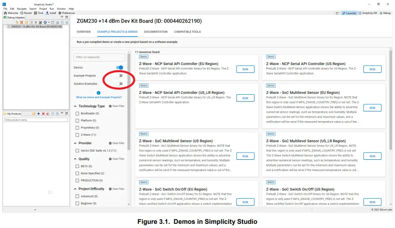Open the Project menu
395x228 pixels.
[x=43, y=8]
